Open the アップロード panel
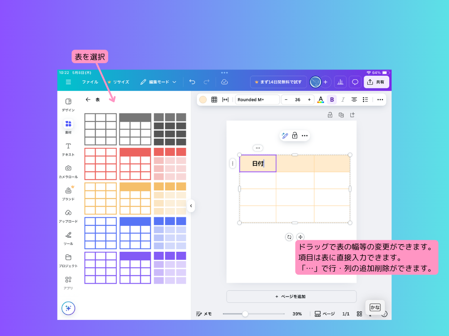 [68, 213]
